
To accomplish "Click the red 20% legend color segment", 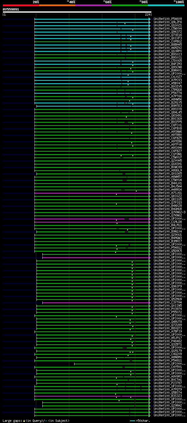I will [21, 5].
